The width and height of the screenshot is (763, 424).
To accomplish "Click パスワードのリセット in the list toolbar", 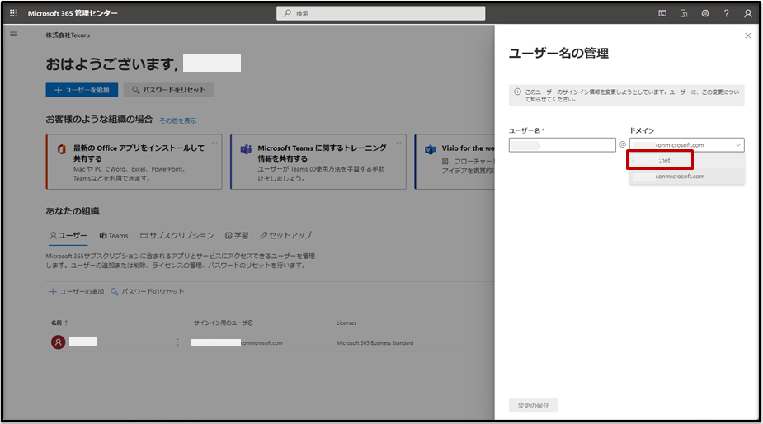I will coord(148,291).
